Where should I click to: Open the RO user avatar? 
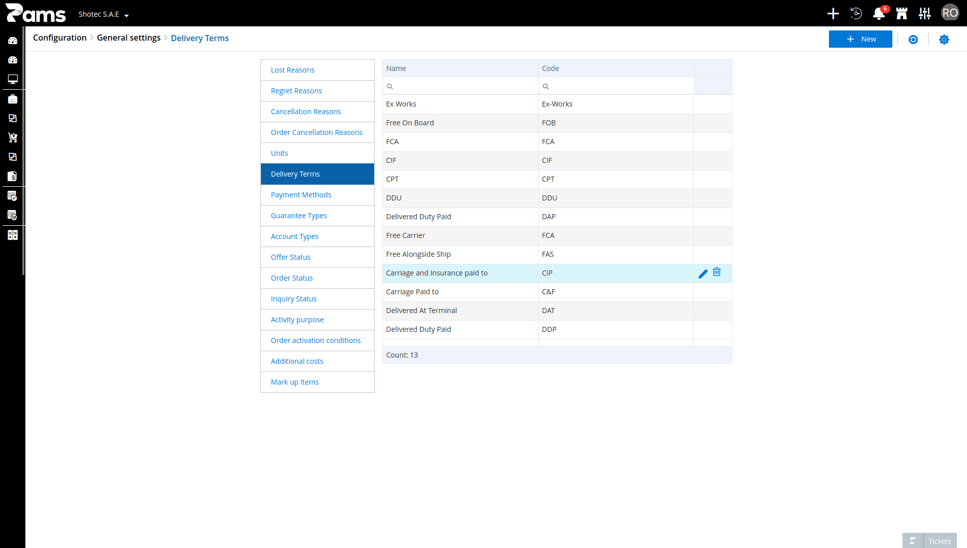tap(950, 13)
